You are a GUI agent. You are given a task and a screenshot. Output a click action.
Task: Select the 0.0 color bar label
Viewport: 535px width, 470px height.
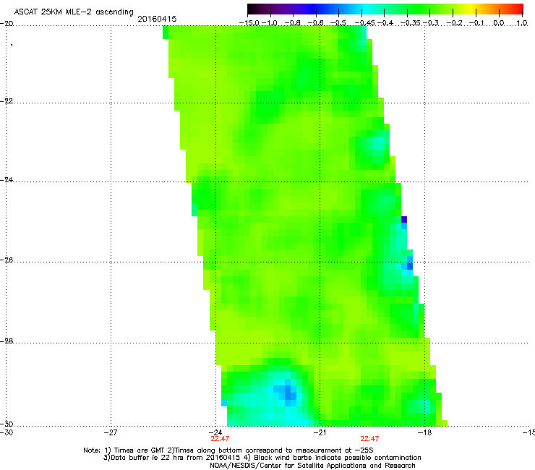499,23
